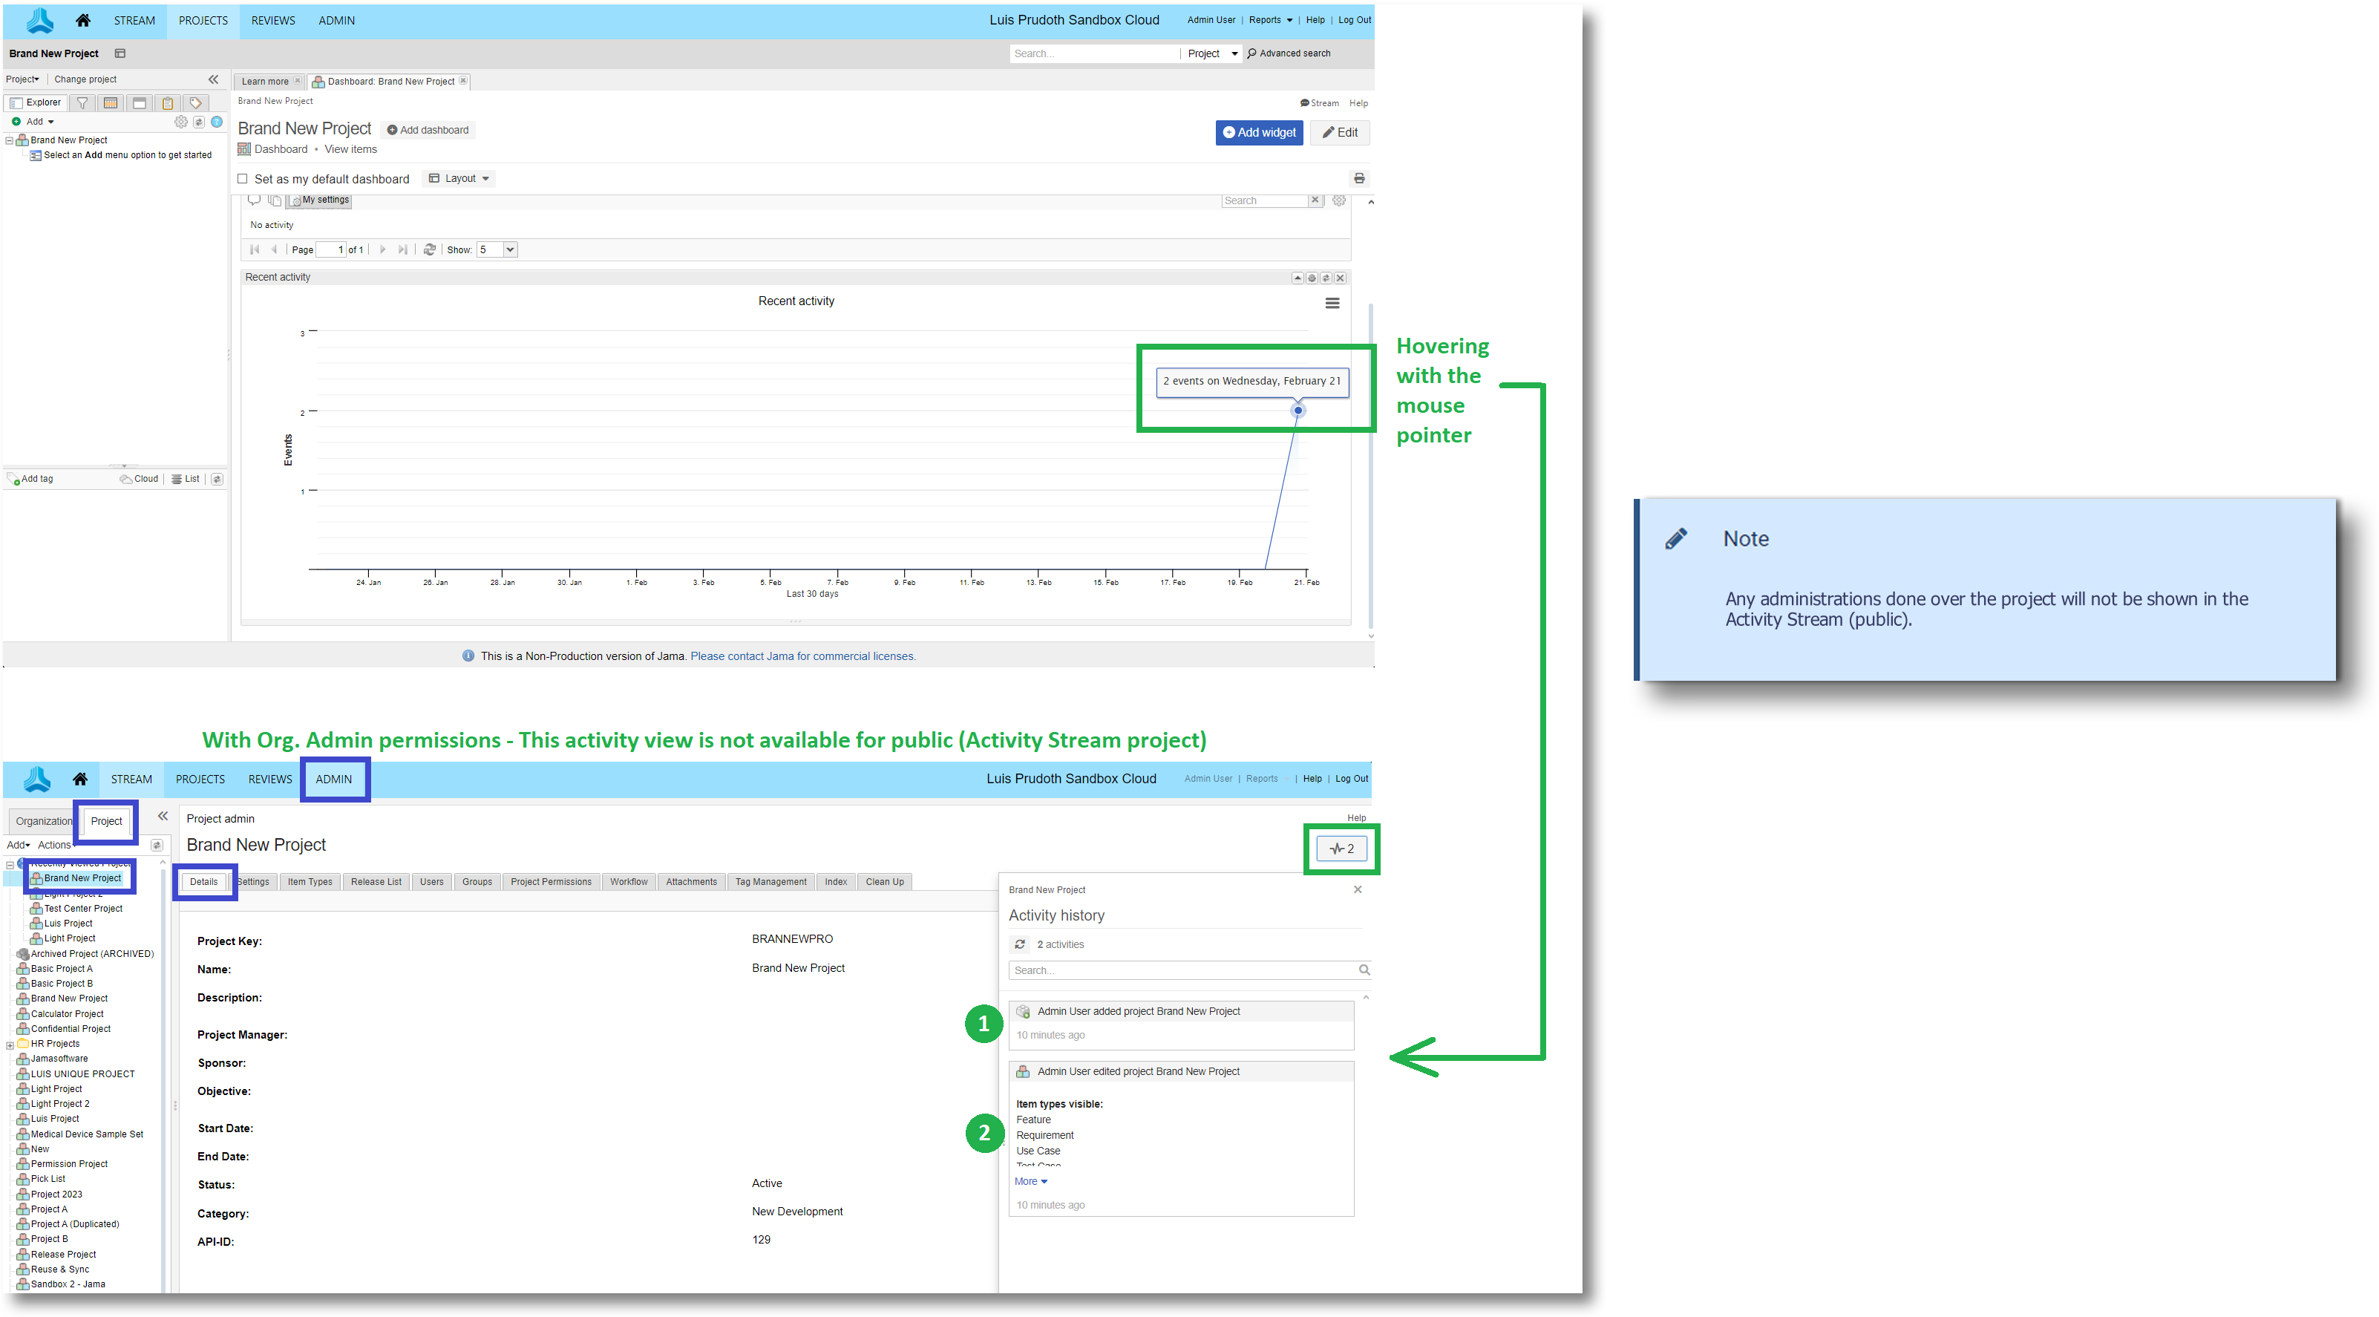Open the Add menu in Project admin panel
This screenshot has width=2379, height=1317.
[19, 845]
